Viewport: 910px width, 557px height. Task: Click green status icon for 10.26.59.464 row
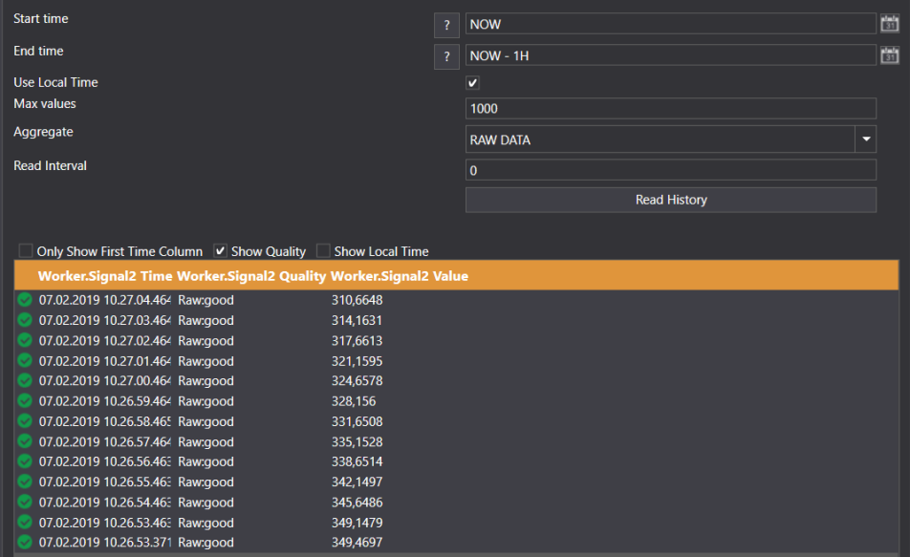point(25,401)
